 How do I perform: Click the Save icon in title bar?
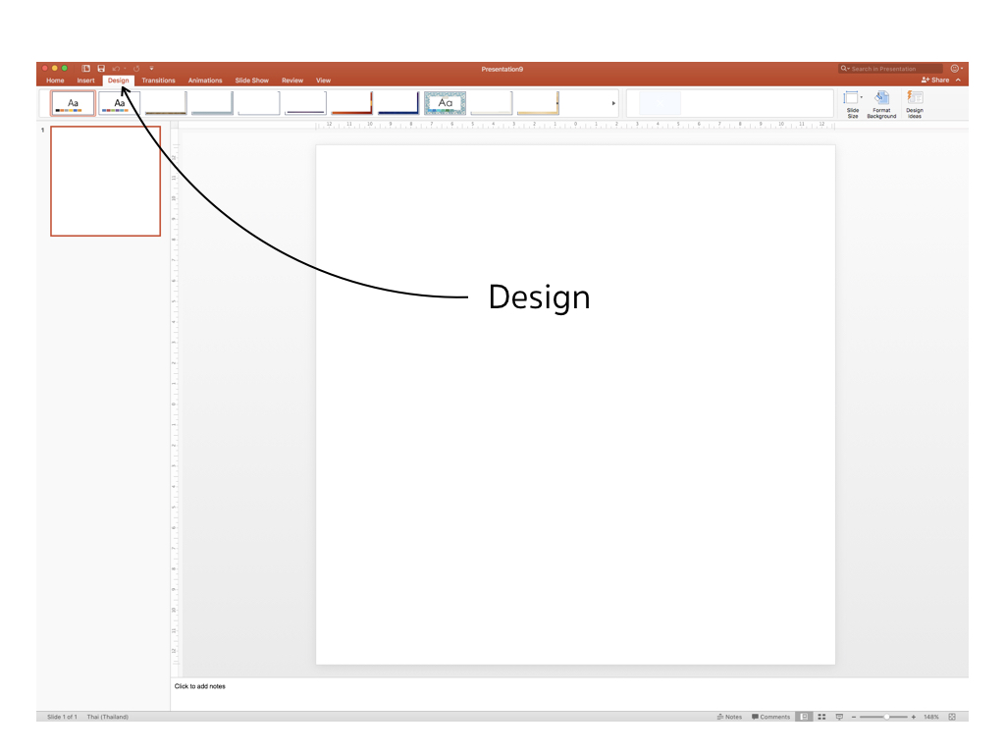[x=101, y=69]
